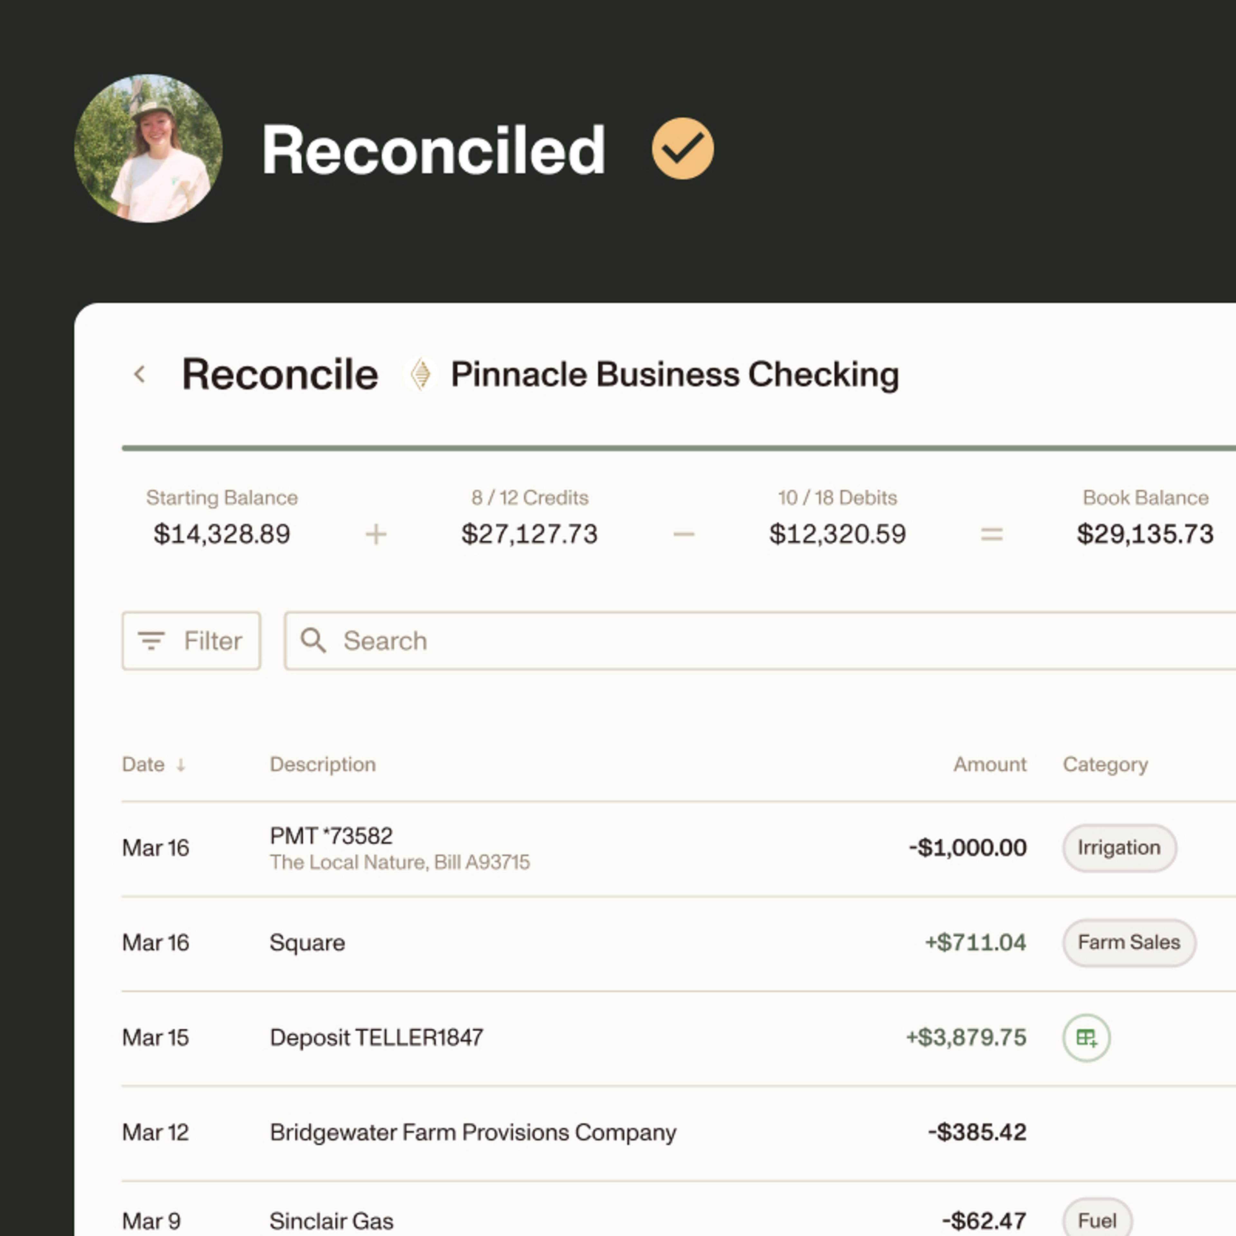Open the Farm Sales category tag
The height and width of the screenshot is (1236, 1236).
(1128, 942)
